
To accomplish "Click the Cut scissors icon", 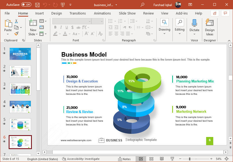I will 16,21.
